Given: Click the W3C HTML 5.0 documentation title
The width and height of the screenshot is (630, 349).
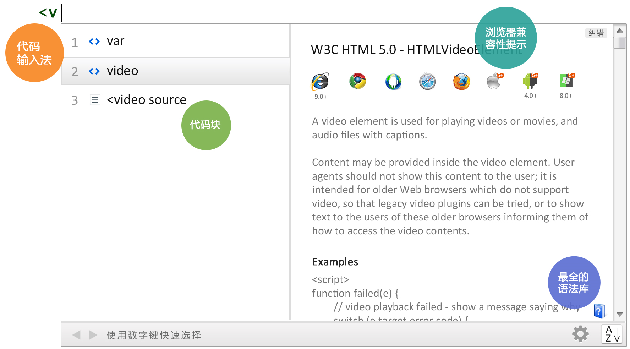Looking at the screenshot, I should pos(416,50).
